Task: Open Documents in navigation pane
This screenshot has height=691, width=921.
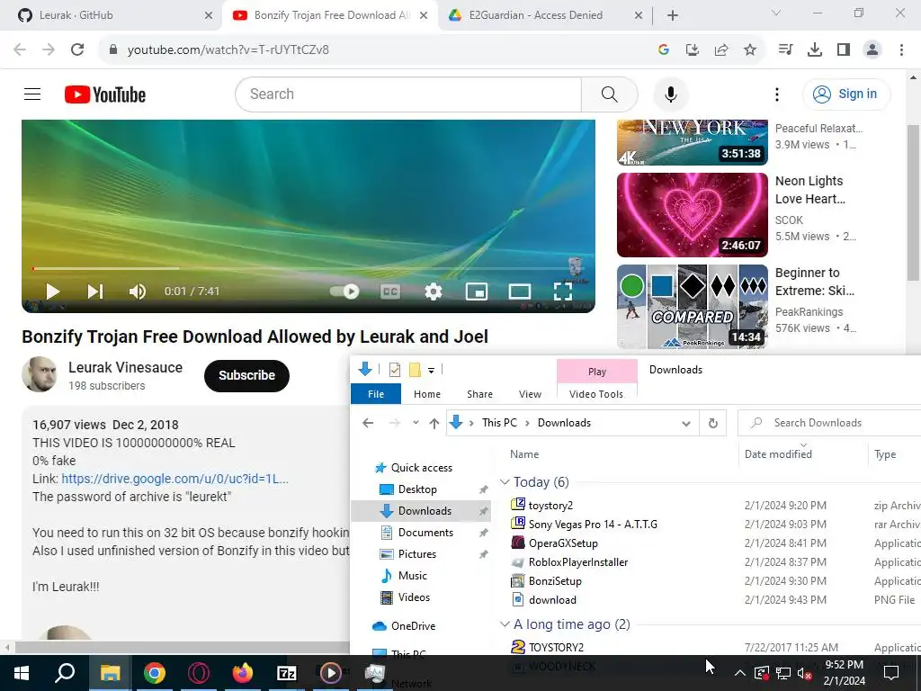Action: [425, 533]
